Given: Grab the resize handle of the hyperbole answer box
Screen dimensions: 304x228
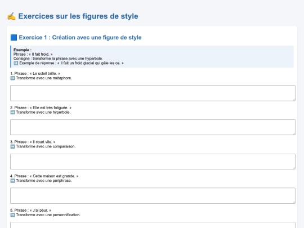Looking at the screenshot, I should pyautogui.click(x=294, y=133).
